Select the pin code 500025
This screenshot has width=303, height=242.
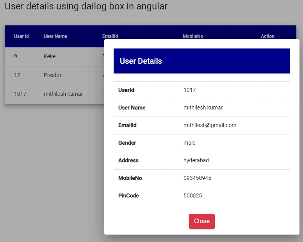(x=192, y=195)
